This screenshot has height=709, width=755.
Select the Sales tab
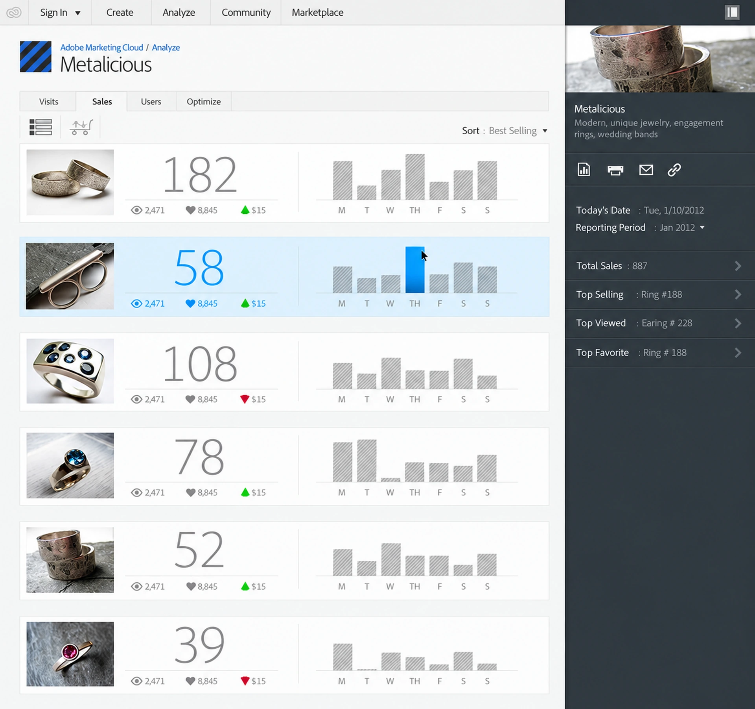pos(102,102)
